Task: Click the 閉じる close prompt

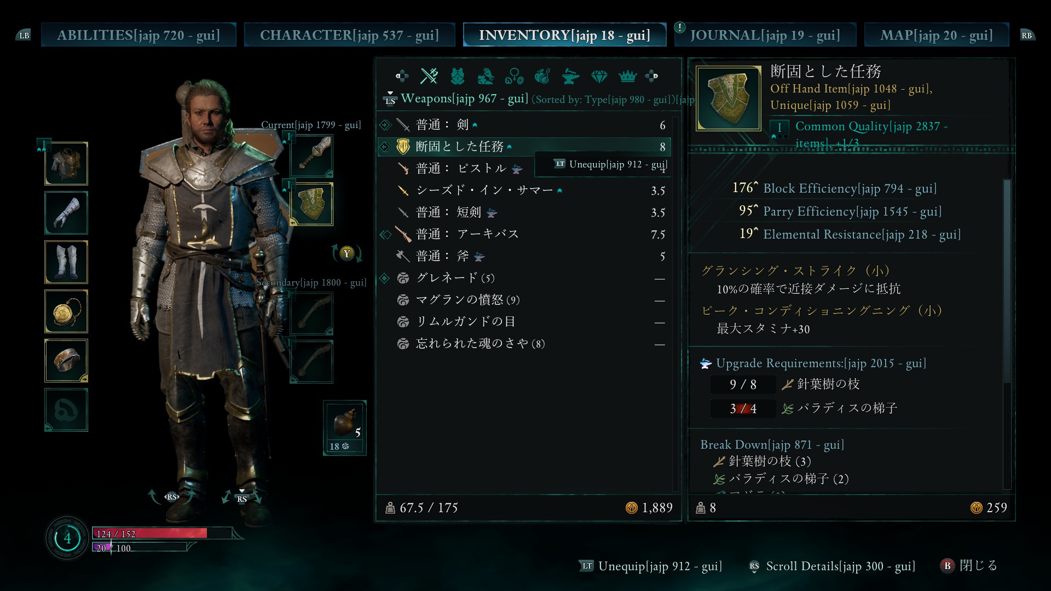Action: click(x=969, y=565)
